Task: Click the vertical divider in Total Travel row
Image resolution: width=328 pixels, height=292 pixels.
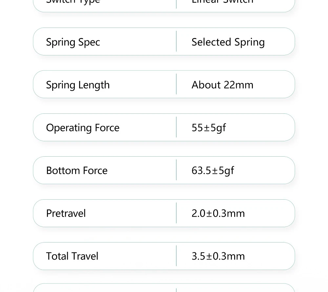Action: coord(176,256)
